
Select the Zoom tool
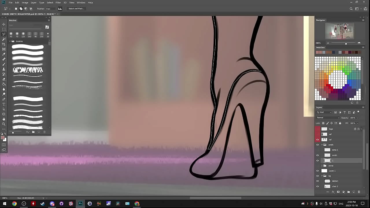pyautogui.click(x=4, y=124)
